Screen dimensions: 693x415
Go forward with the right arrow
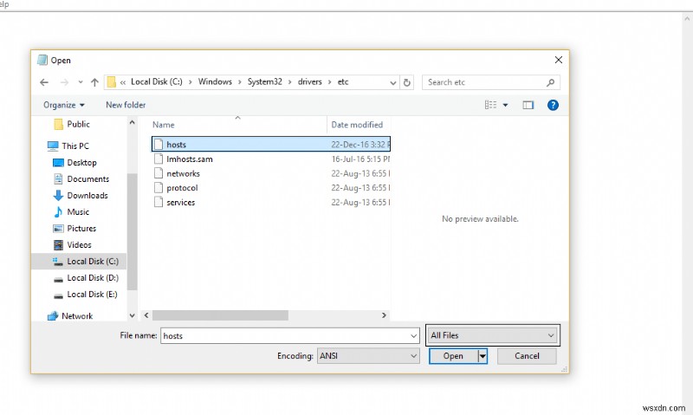64,82
